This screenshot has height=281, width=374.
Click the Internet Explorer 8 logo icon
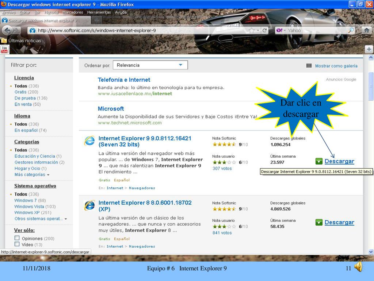pyautogui.click(x=89, y=205)
